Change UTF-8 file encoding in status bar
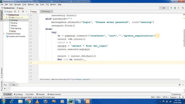Image resolution: width=185 pixels, height=104 pixels. click(x=165, y=97)
